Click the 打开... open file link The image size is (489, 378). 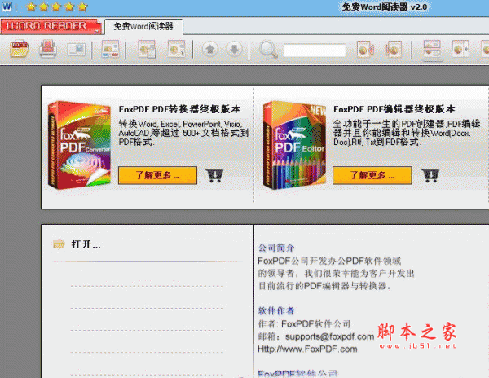click(x=86, y=244)
